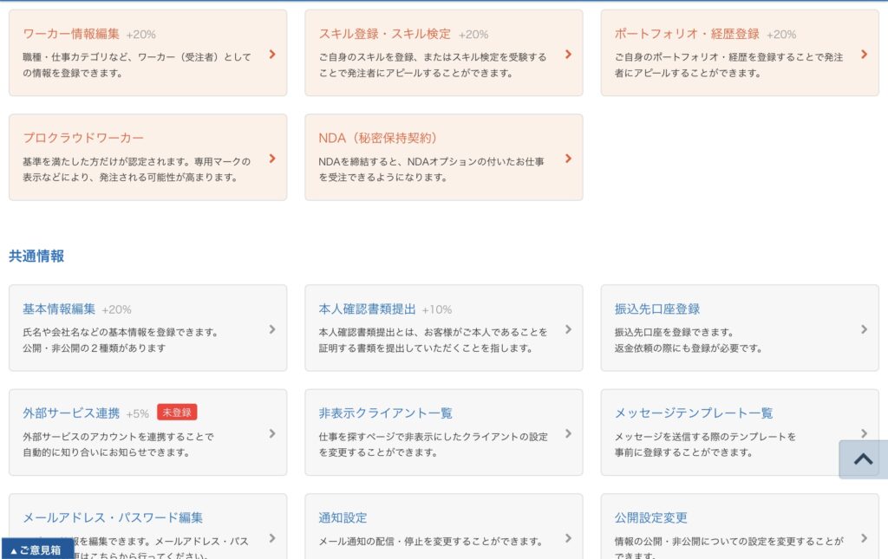The width and height of the screenshot is (888, 559).
Task: Click the chevron on 非表示クライアント一覧 card
Action: [568, 433]
